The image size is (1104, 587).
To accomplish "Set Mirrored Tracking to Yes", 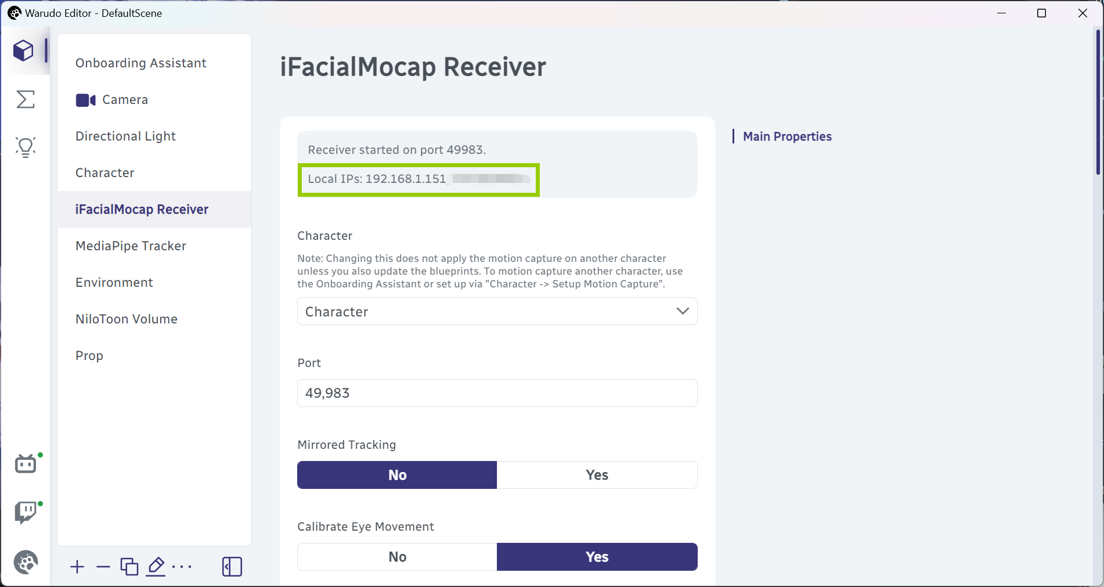I will coord(597,475).
